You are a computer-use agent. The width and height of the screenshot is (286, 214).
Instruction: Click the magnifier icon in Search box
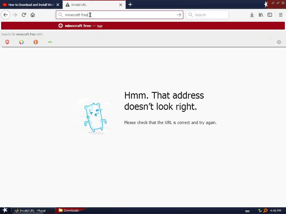pos(190,15)
